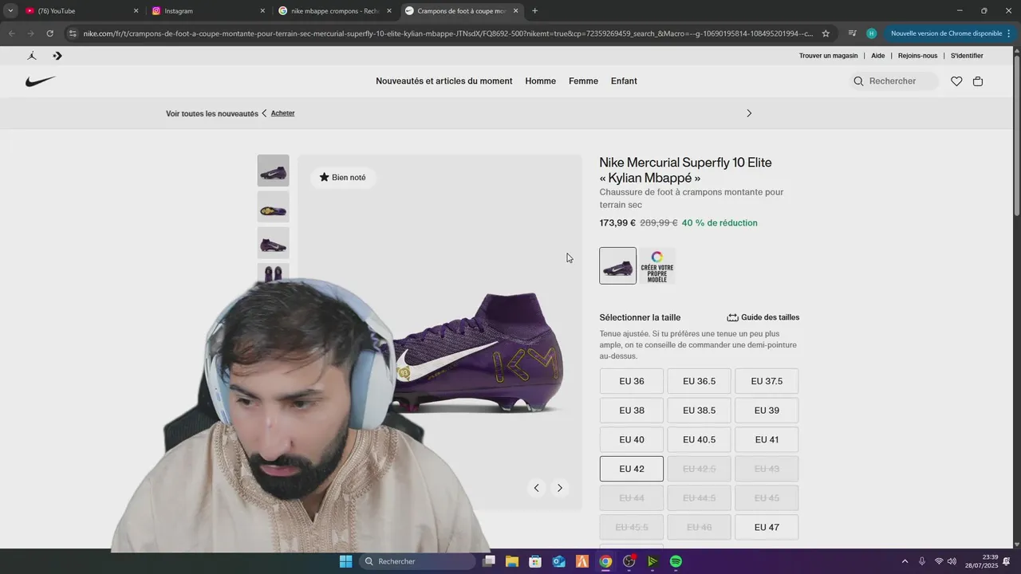Open the Jordan brand logo link

tap(32, 56)
